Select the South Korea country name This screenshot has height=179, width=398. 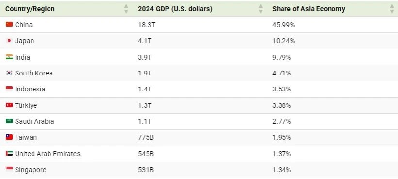34,73
